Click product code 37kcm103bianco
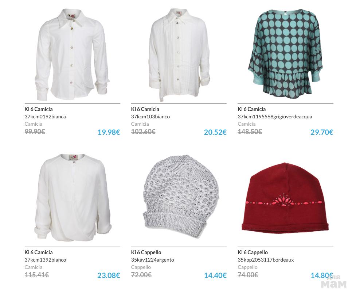 point(150,117)
